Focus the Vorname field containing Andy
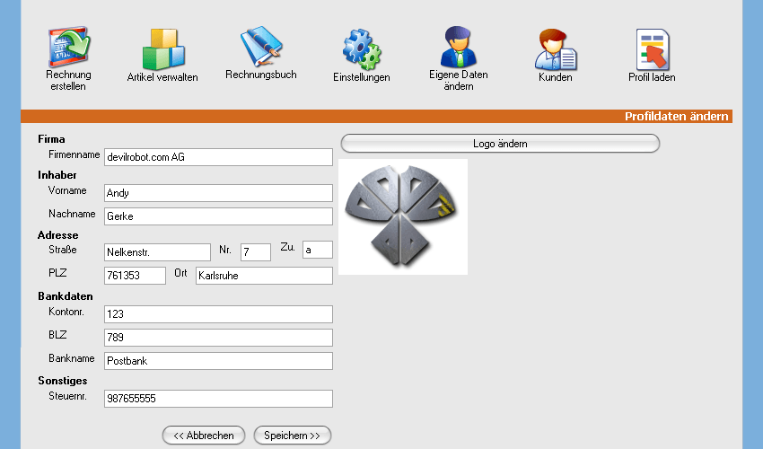Screen dimensions: 763x449 pyautogui.click(x=218, y=193)
